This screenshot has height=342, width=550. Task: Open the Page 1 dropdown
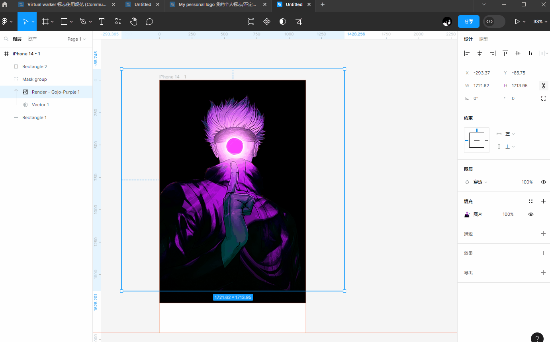[76, 39]
